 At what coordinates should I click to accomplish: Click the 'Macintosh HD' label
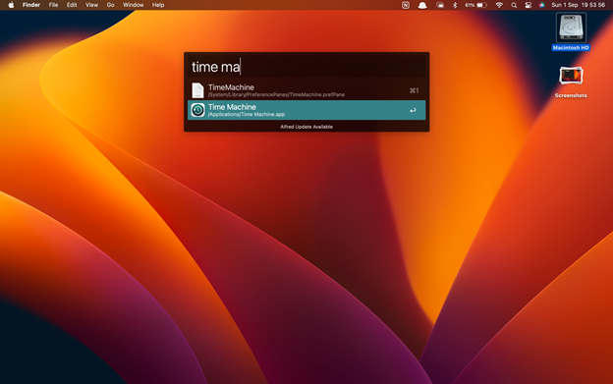571,48
